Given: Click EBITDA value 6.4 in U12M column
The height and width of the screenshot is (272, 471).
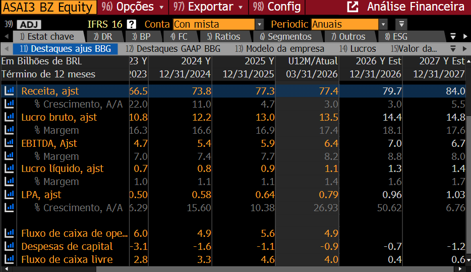Looking at the screenshot, I should tap(331, 143).
